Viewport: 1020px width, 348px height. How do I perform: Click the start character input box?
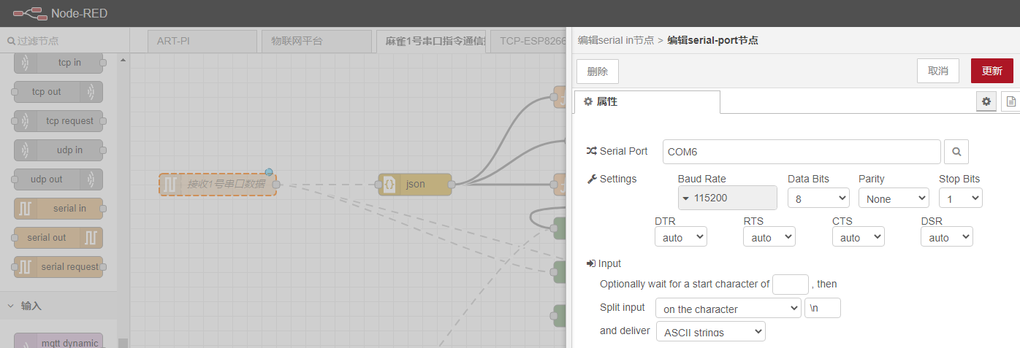click(791, 284)
